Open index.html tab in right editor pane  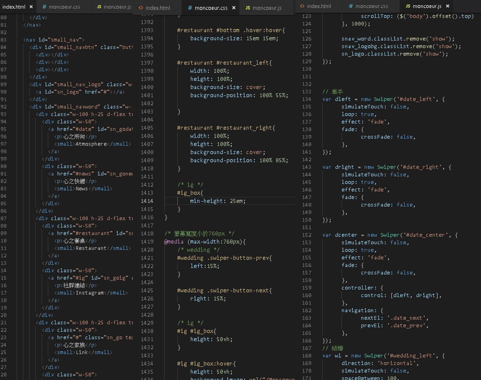coord(319,6)
